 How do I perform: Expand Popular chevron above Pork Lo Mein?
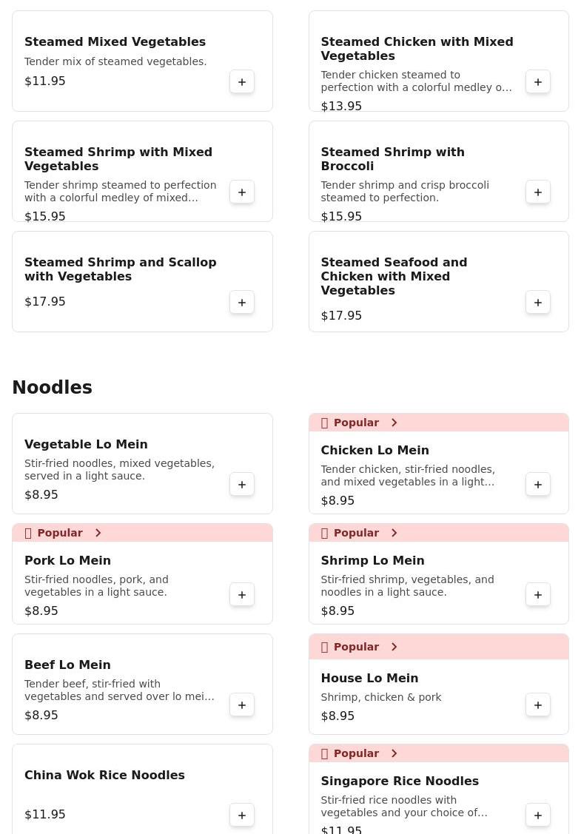tap(98, 533)
